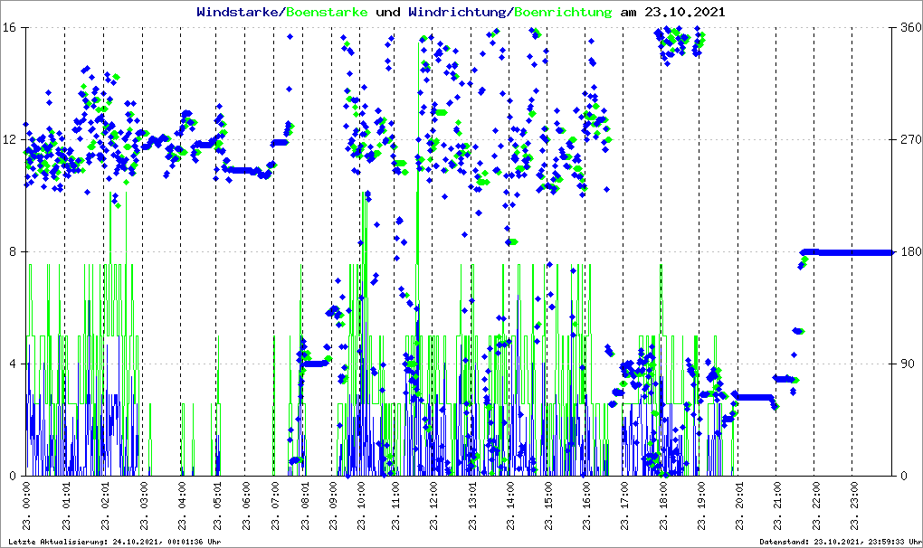The image size is (923, 548).
Task: Click the time label '23. 23:00'
Action: point(853,505)
